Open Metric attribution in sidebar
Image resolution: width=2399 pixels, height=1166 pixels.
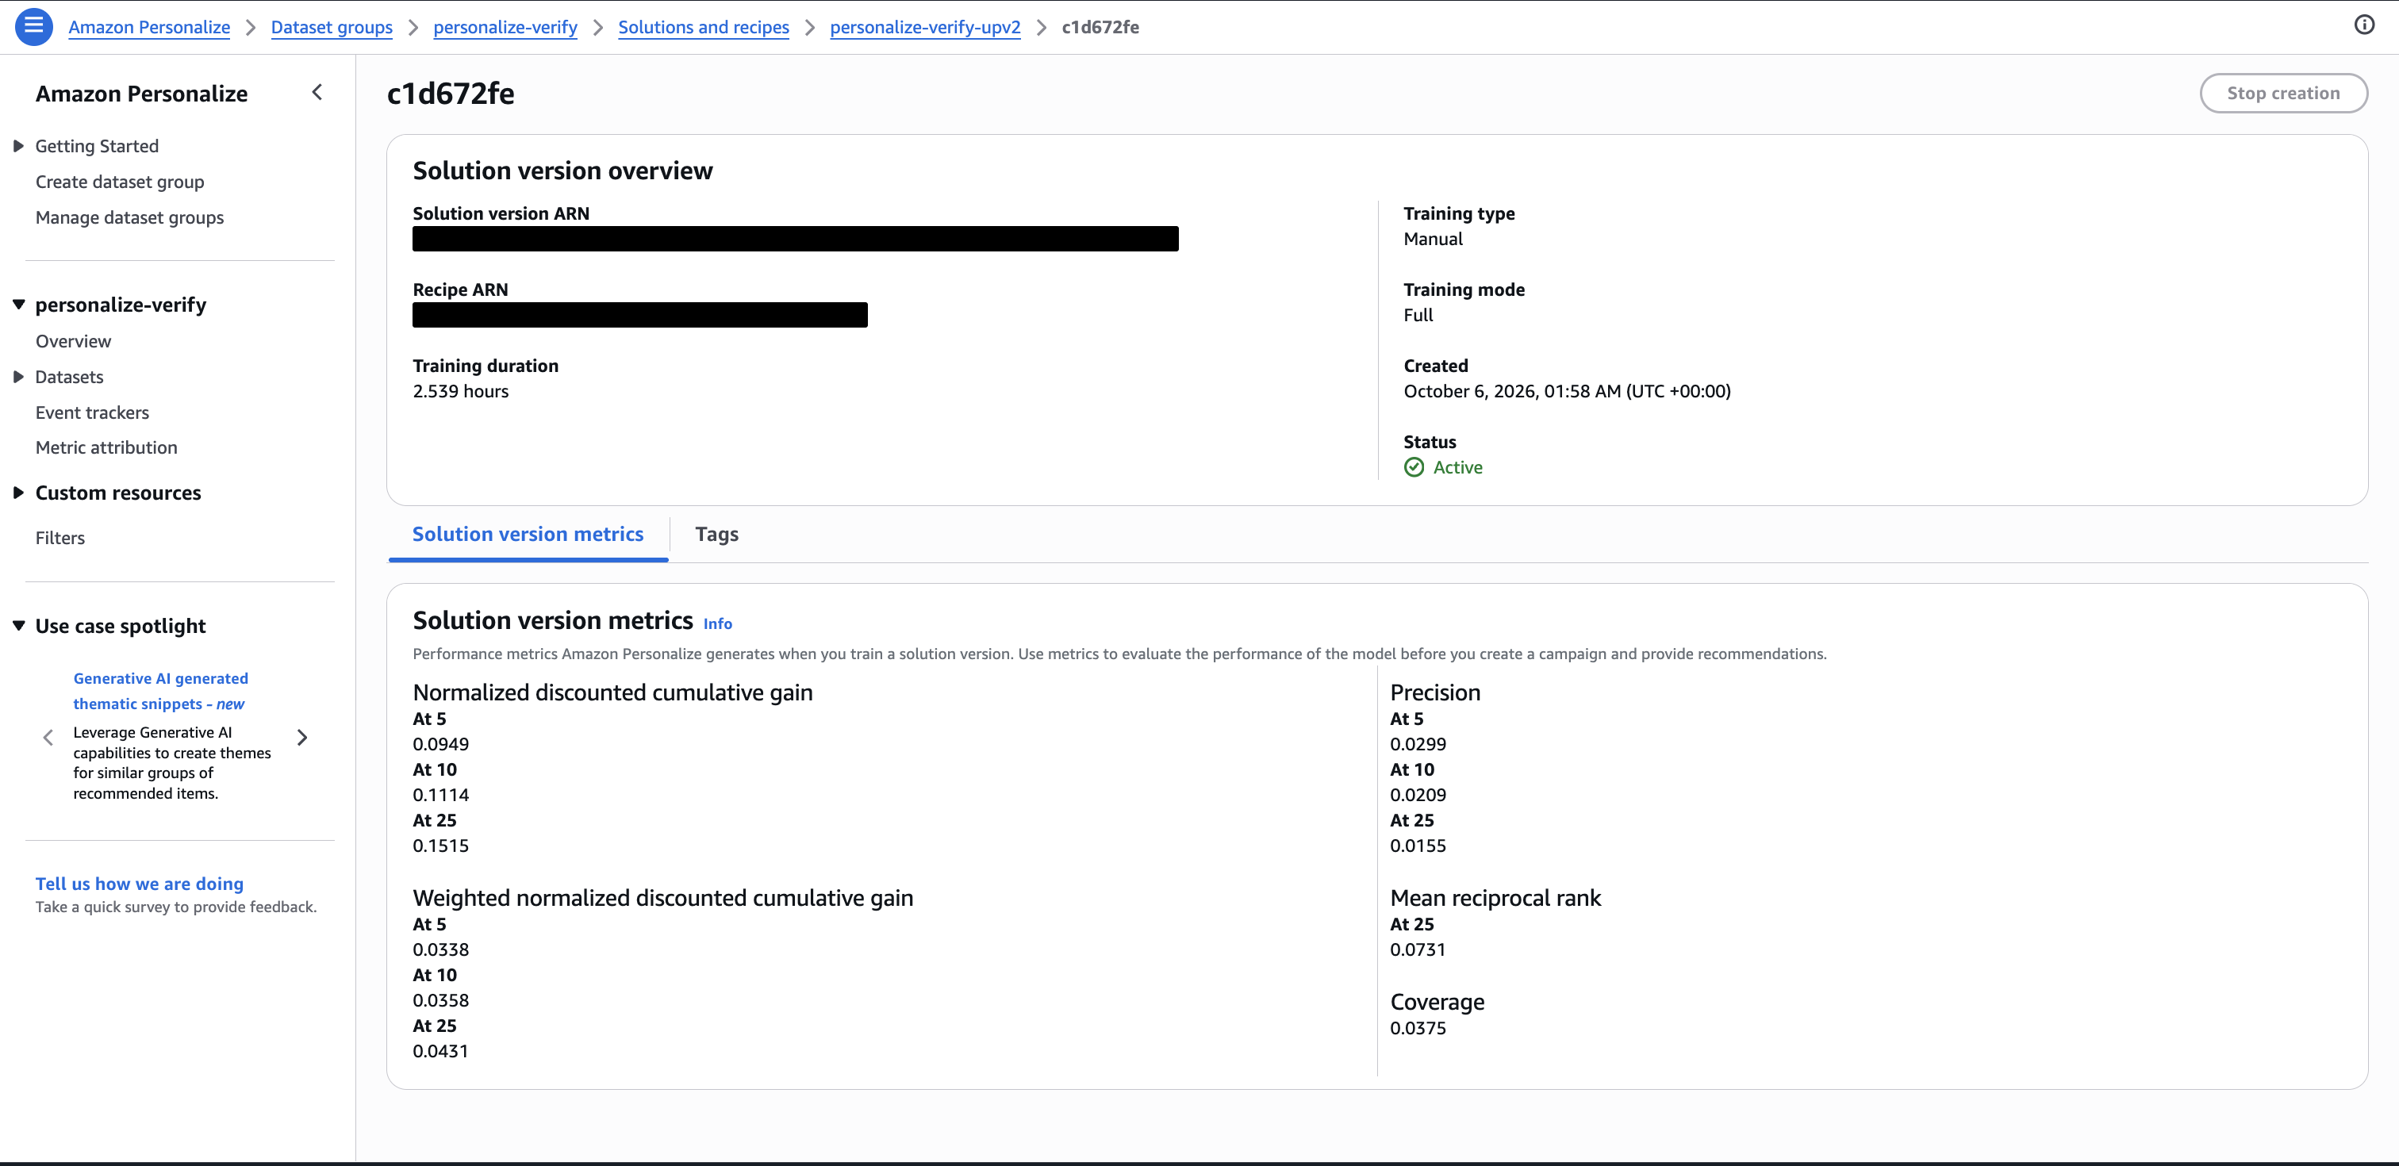[x=106, y=447]
